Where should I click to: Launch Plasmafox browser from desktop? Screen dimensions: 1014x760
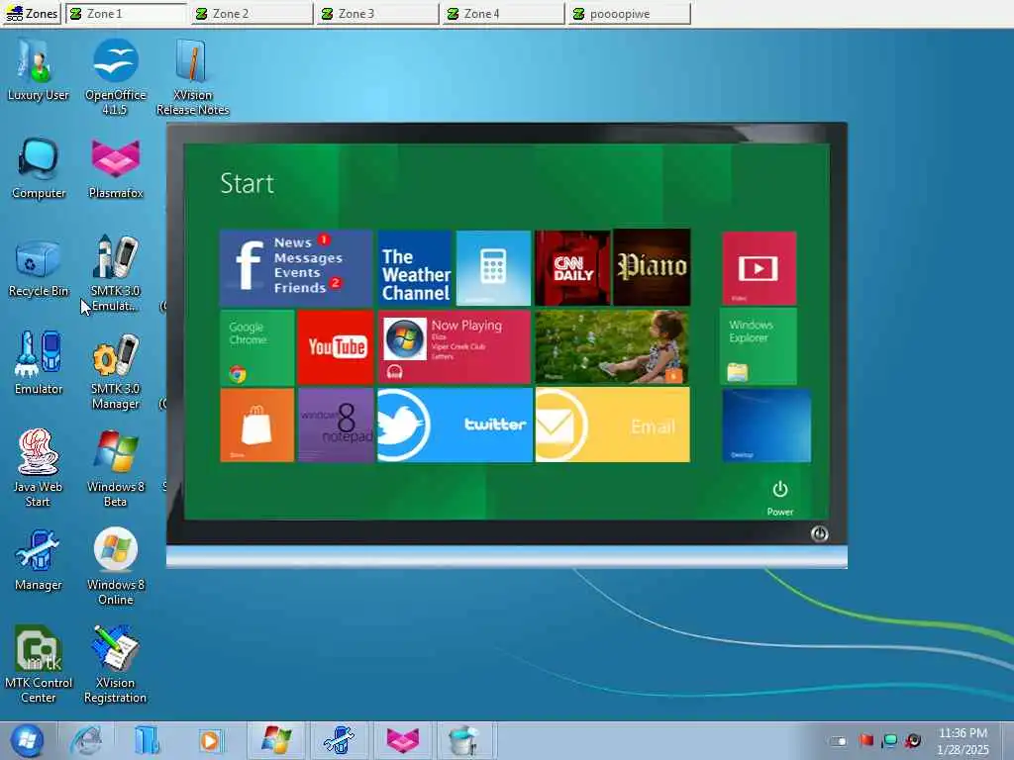click(115, 168)
